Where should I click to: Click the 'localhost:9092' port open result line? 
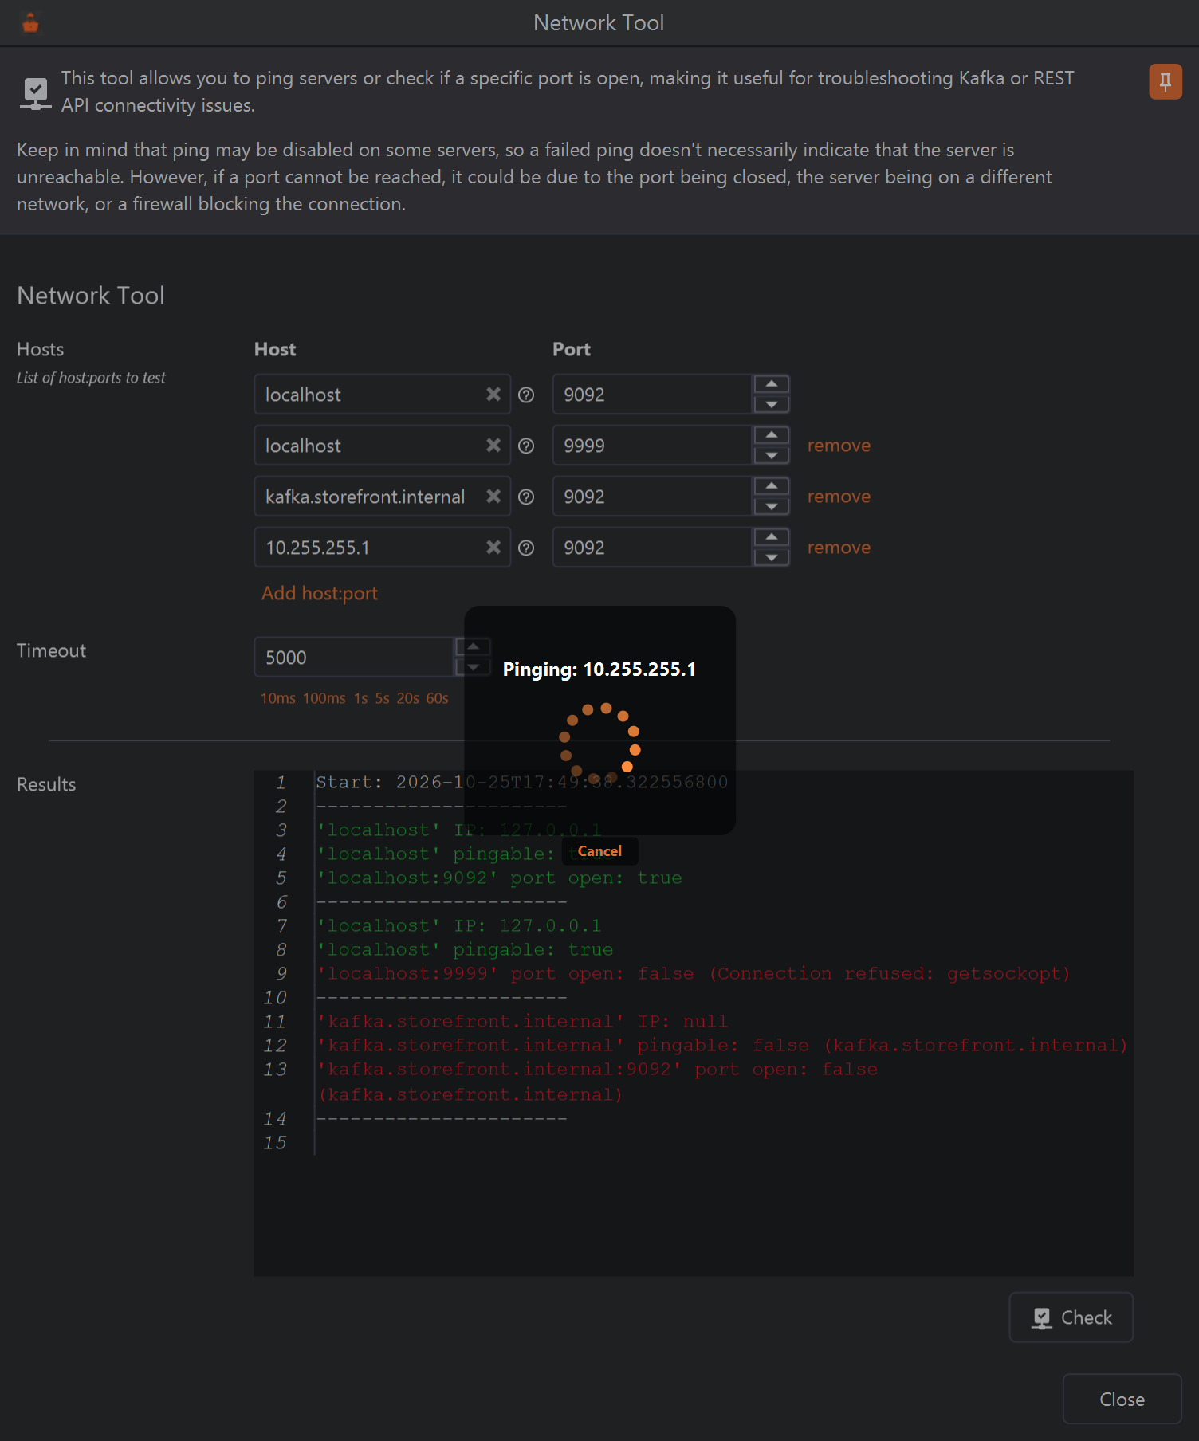(500, 878)
